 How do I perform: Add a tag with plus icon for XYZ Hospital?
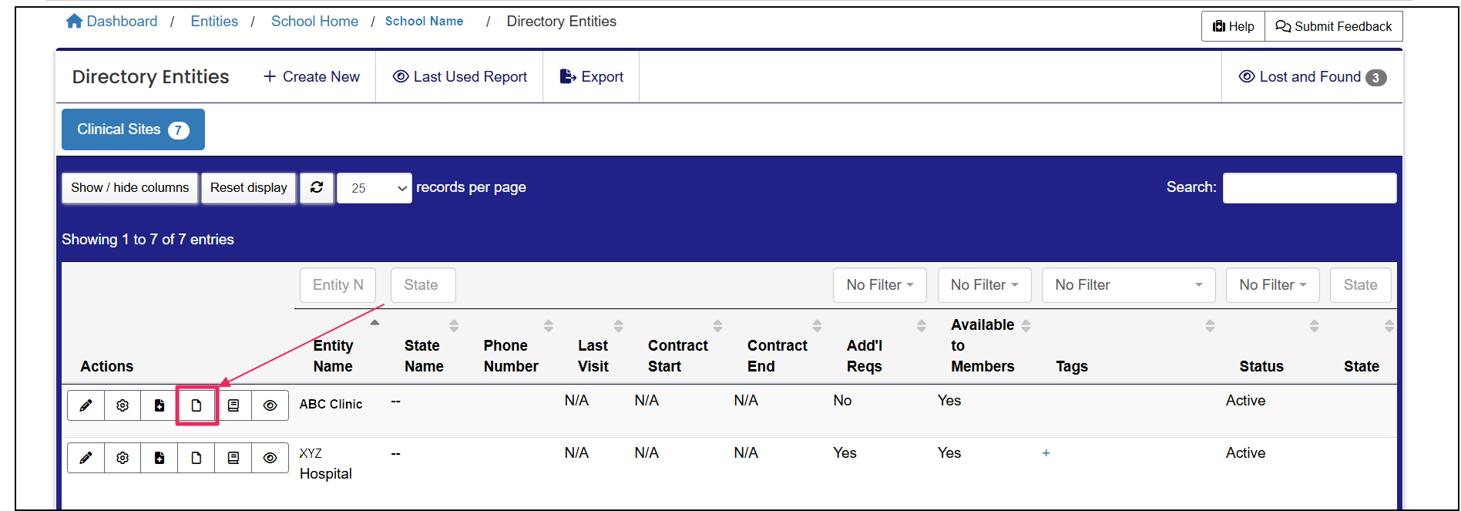(x=1046, y=453)
